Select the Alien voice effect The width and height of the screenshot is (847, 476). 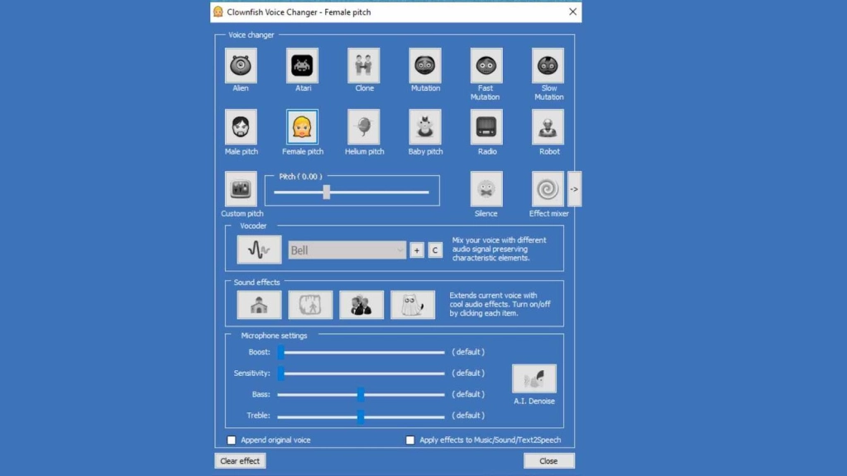[241, 66]
